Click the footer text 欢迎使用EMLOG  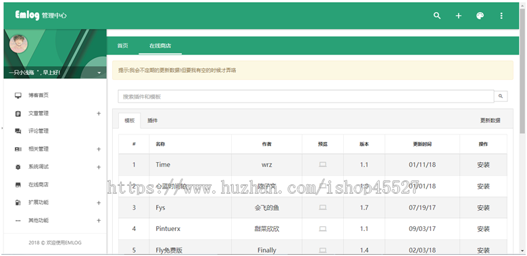tap(64, 242)
